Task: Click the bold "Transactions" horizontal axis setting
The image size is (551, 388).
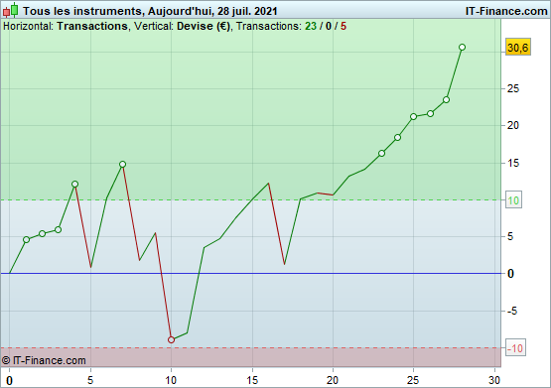Action: [x=92, y=27]
